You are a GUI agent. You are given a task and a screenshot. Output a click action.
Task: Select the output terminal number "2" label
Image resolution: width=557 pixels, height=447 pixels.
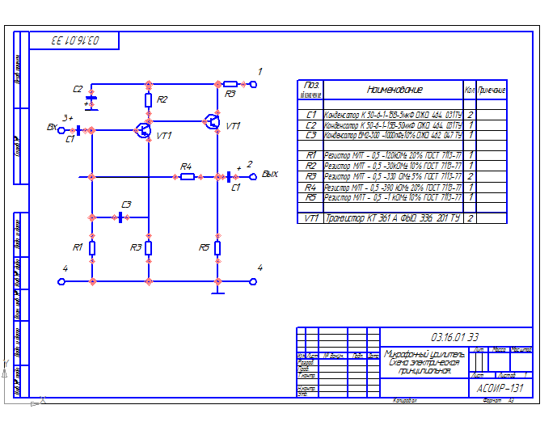(x=249, y=164)
